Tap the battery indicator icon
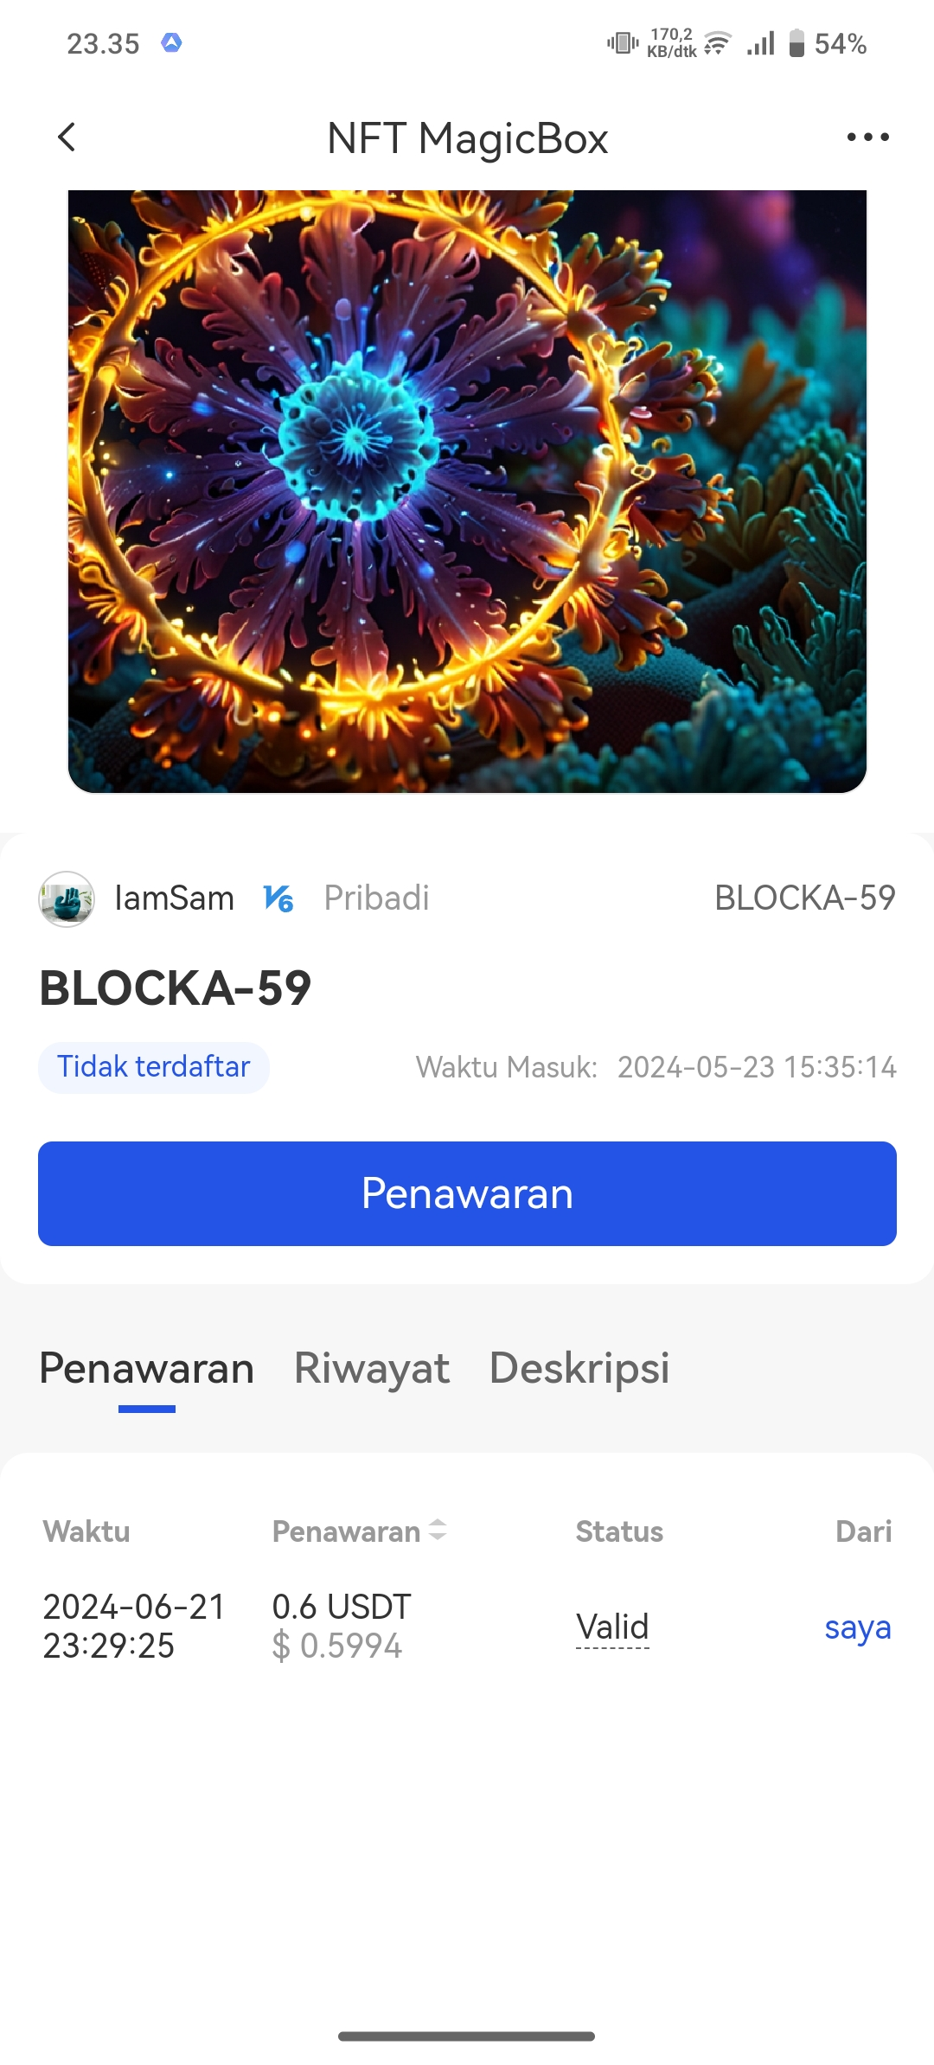The width and height of the screenshot is (934, 2065). tap(796, 42)
